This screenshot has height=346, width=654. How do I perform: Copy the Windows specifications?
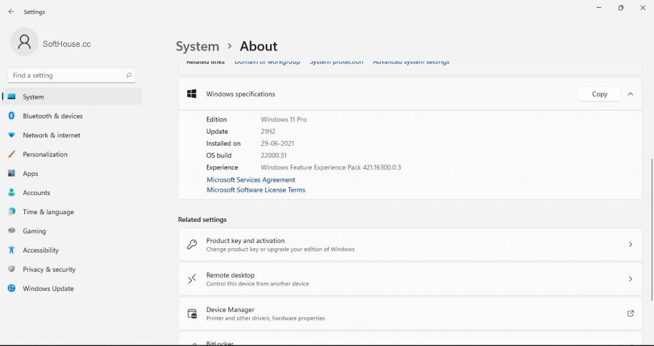tap(599, 94)
